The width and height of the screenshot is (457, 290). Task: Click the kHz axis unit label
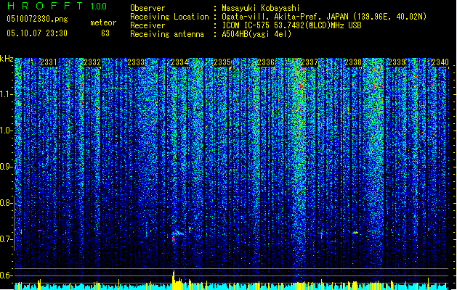click(7, 59)
